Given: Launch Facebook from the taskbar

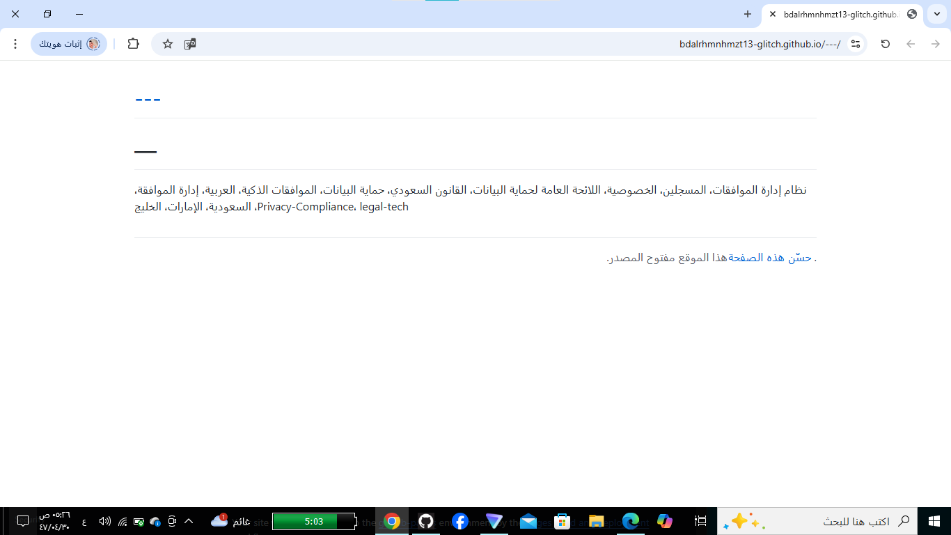Looking at the screenshot, I should tap(460, 520).
